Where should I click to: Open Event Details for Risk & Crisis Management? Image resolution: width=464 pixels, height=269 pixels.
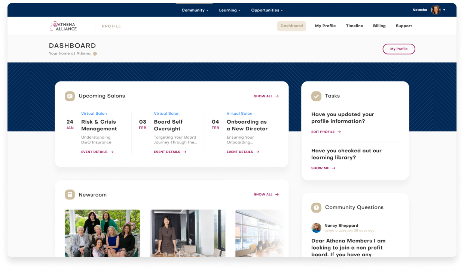(x=97, y=152)
